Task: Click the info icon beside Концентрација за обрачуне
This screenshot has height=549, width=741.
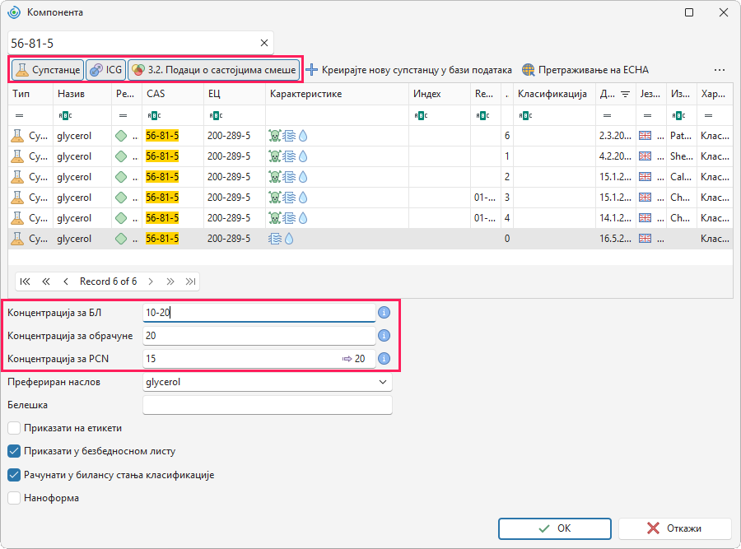Action: 384,336
